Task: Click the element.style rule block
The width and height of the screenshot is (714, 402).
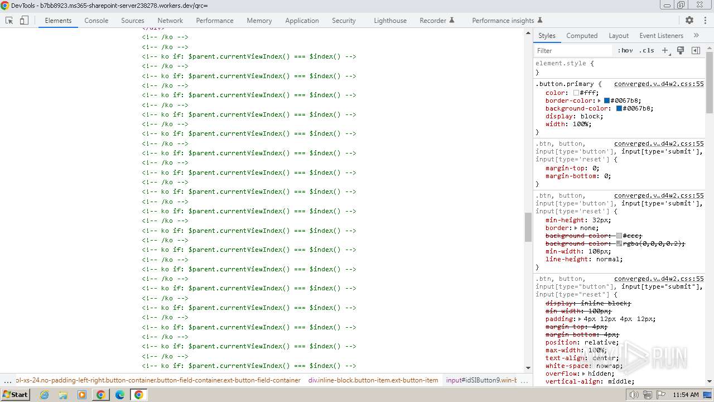Action: click(x=619, y=68)
